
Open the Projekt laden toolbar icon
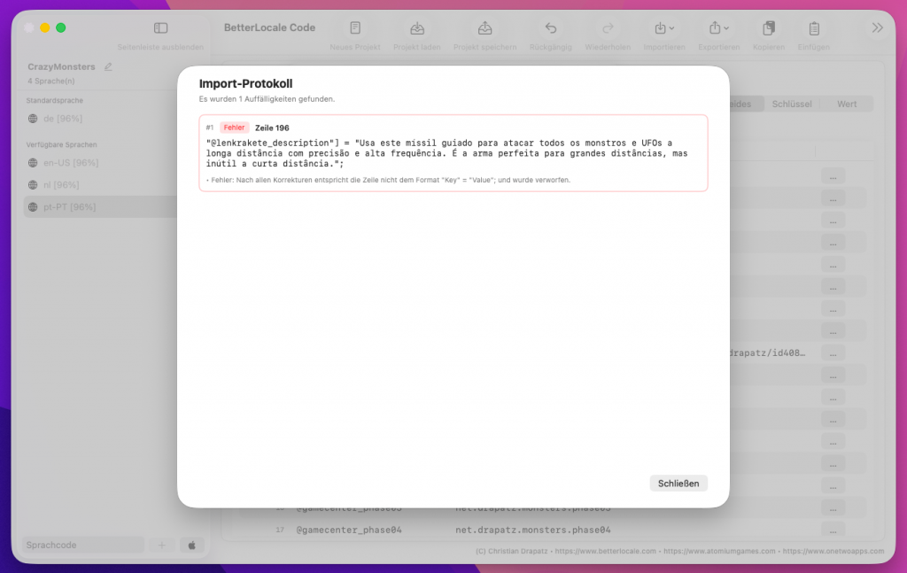click(x=416, y=28)
